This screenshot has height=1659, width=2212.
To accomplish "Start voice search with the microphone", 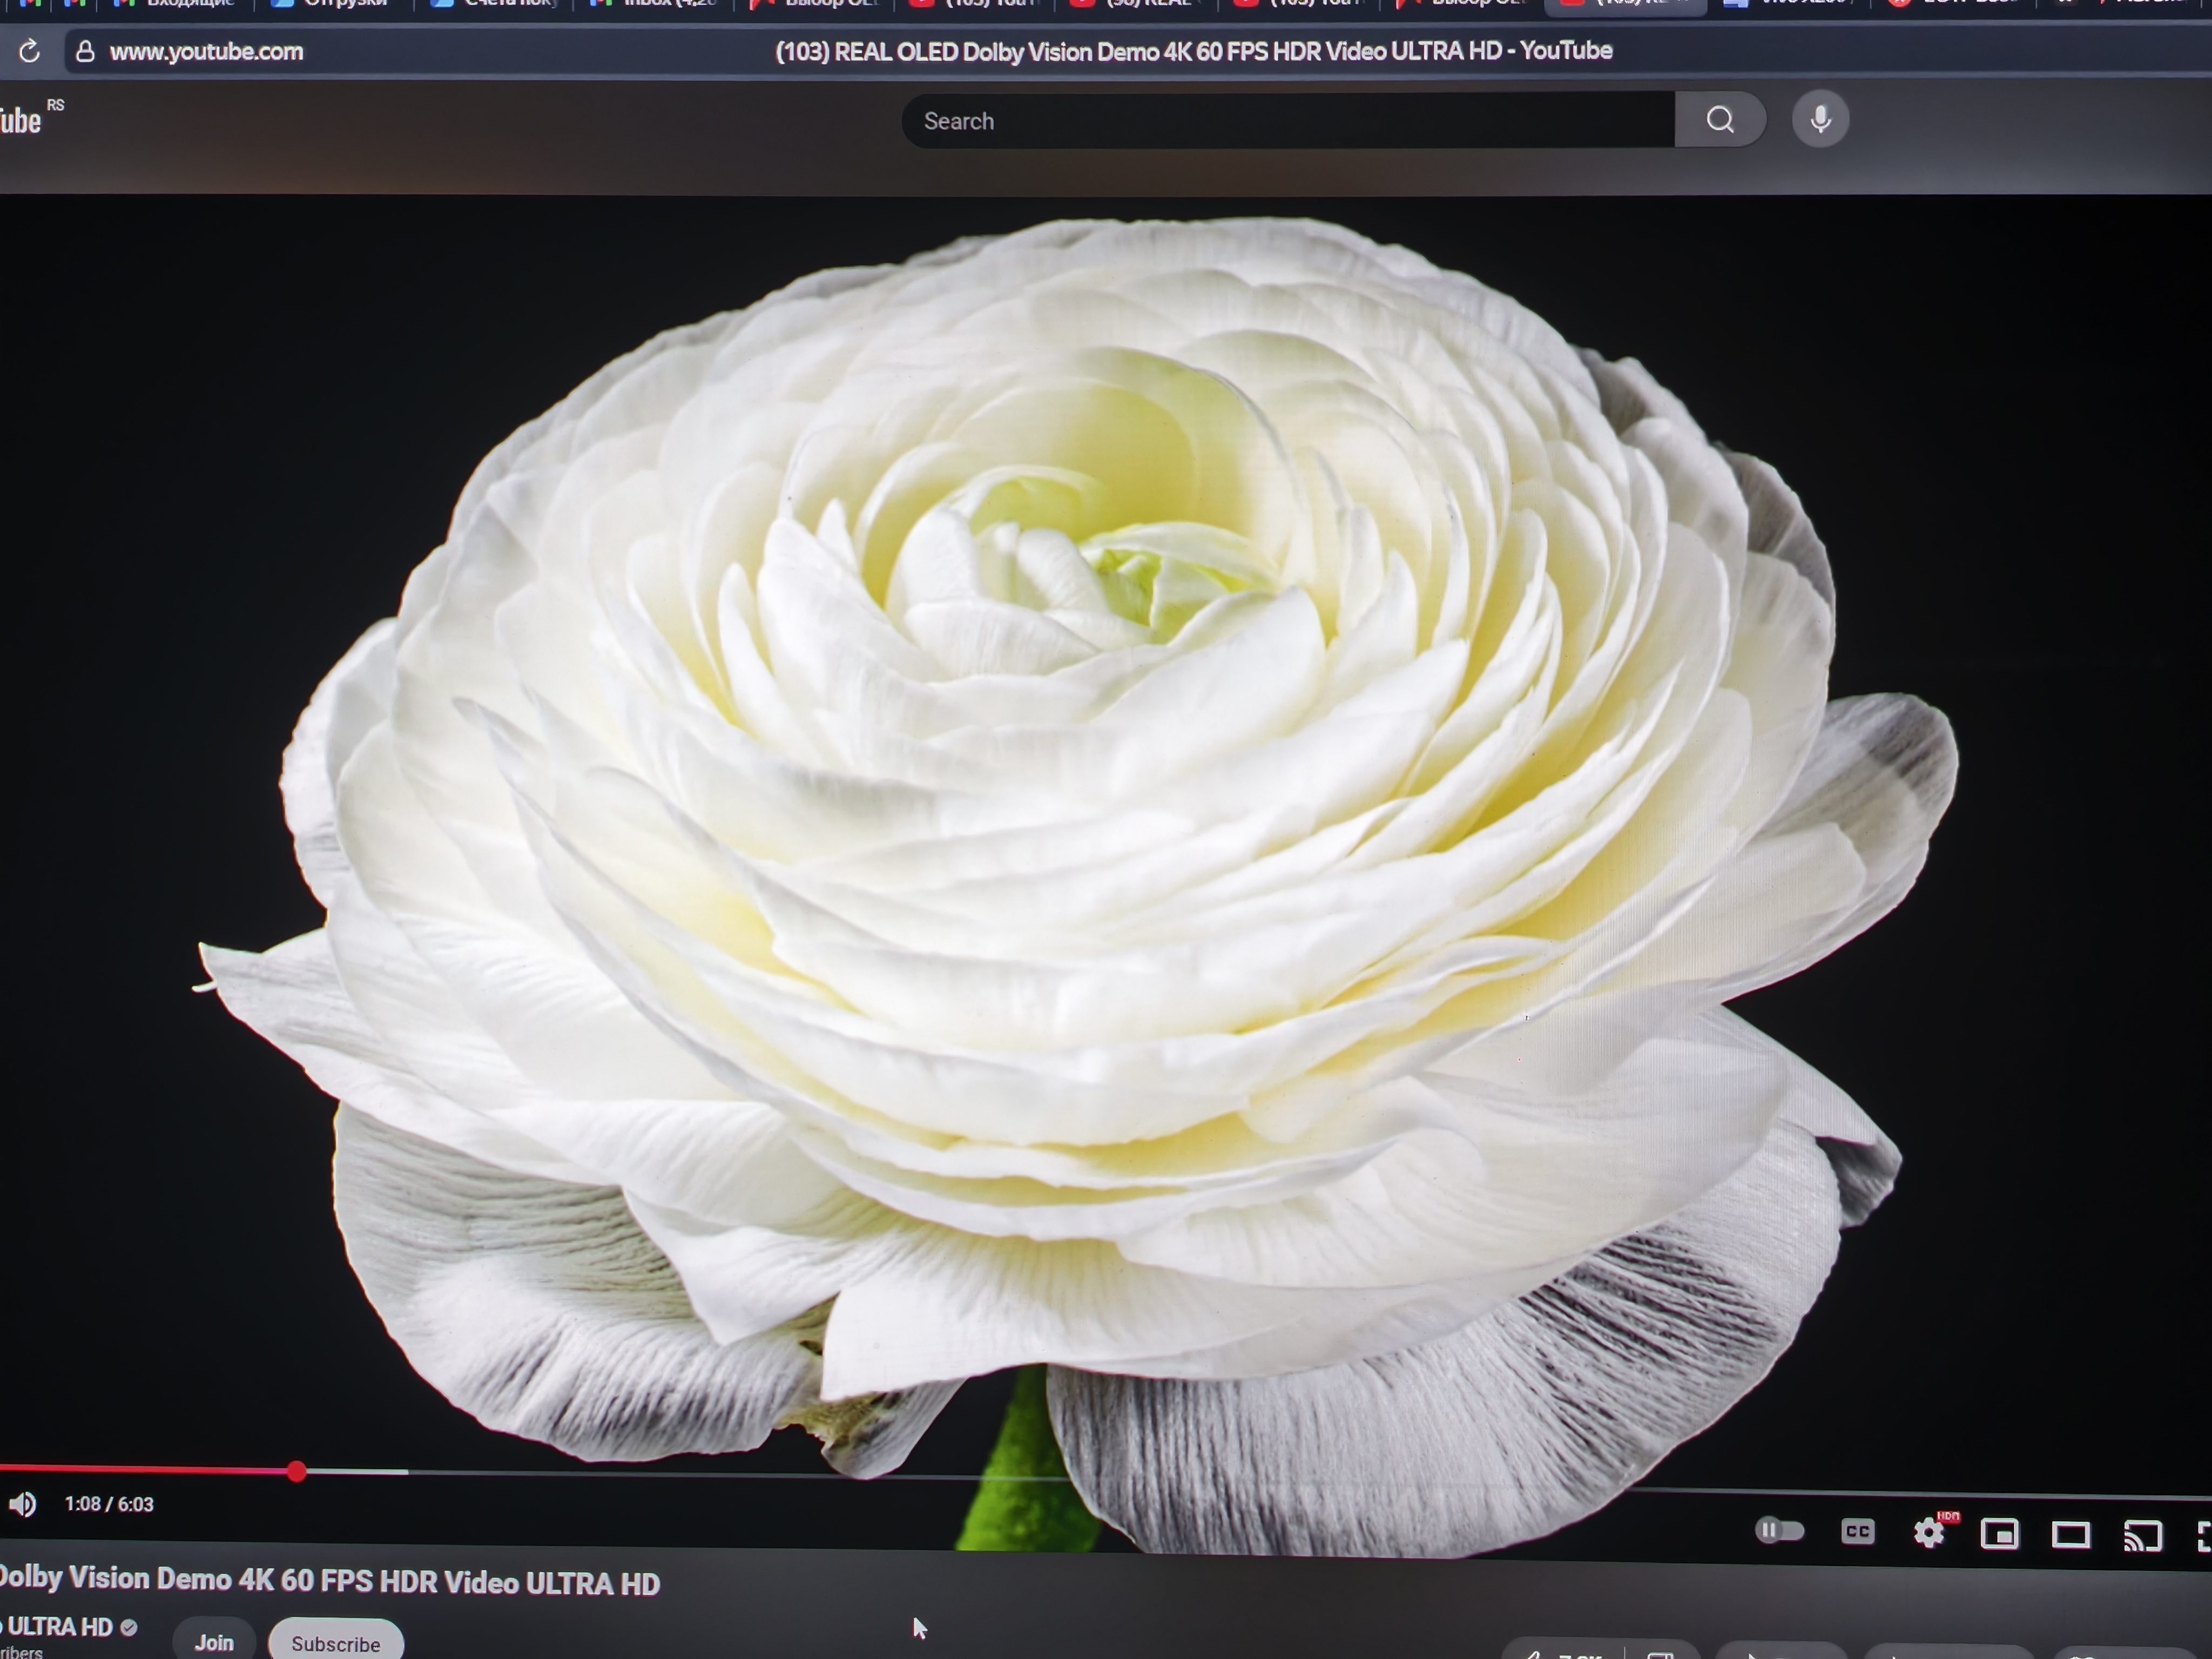I will (x=1821, y=120).
